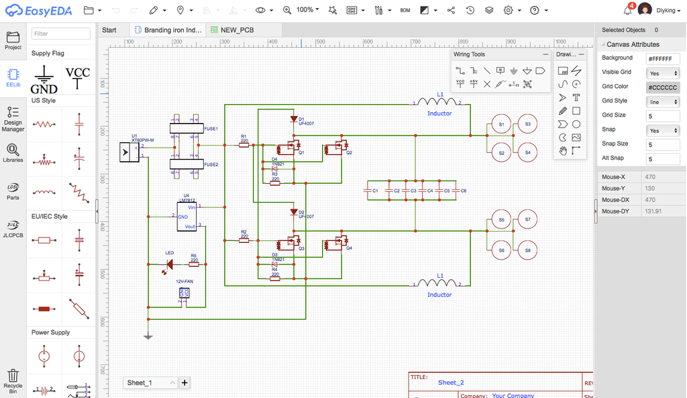The height and width of the screenshot is (398, 687).
Task: Add a new sheet with plus button
Action: (185, 383)
